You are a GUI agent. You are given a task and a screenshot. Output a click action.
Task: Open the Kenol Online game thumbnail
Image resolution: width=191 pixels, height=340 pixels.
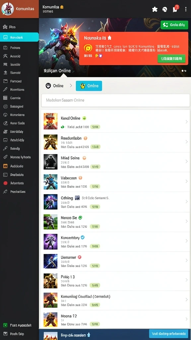[x=50, y=121]
